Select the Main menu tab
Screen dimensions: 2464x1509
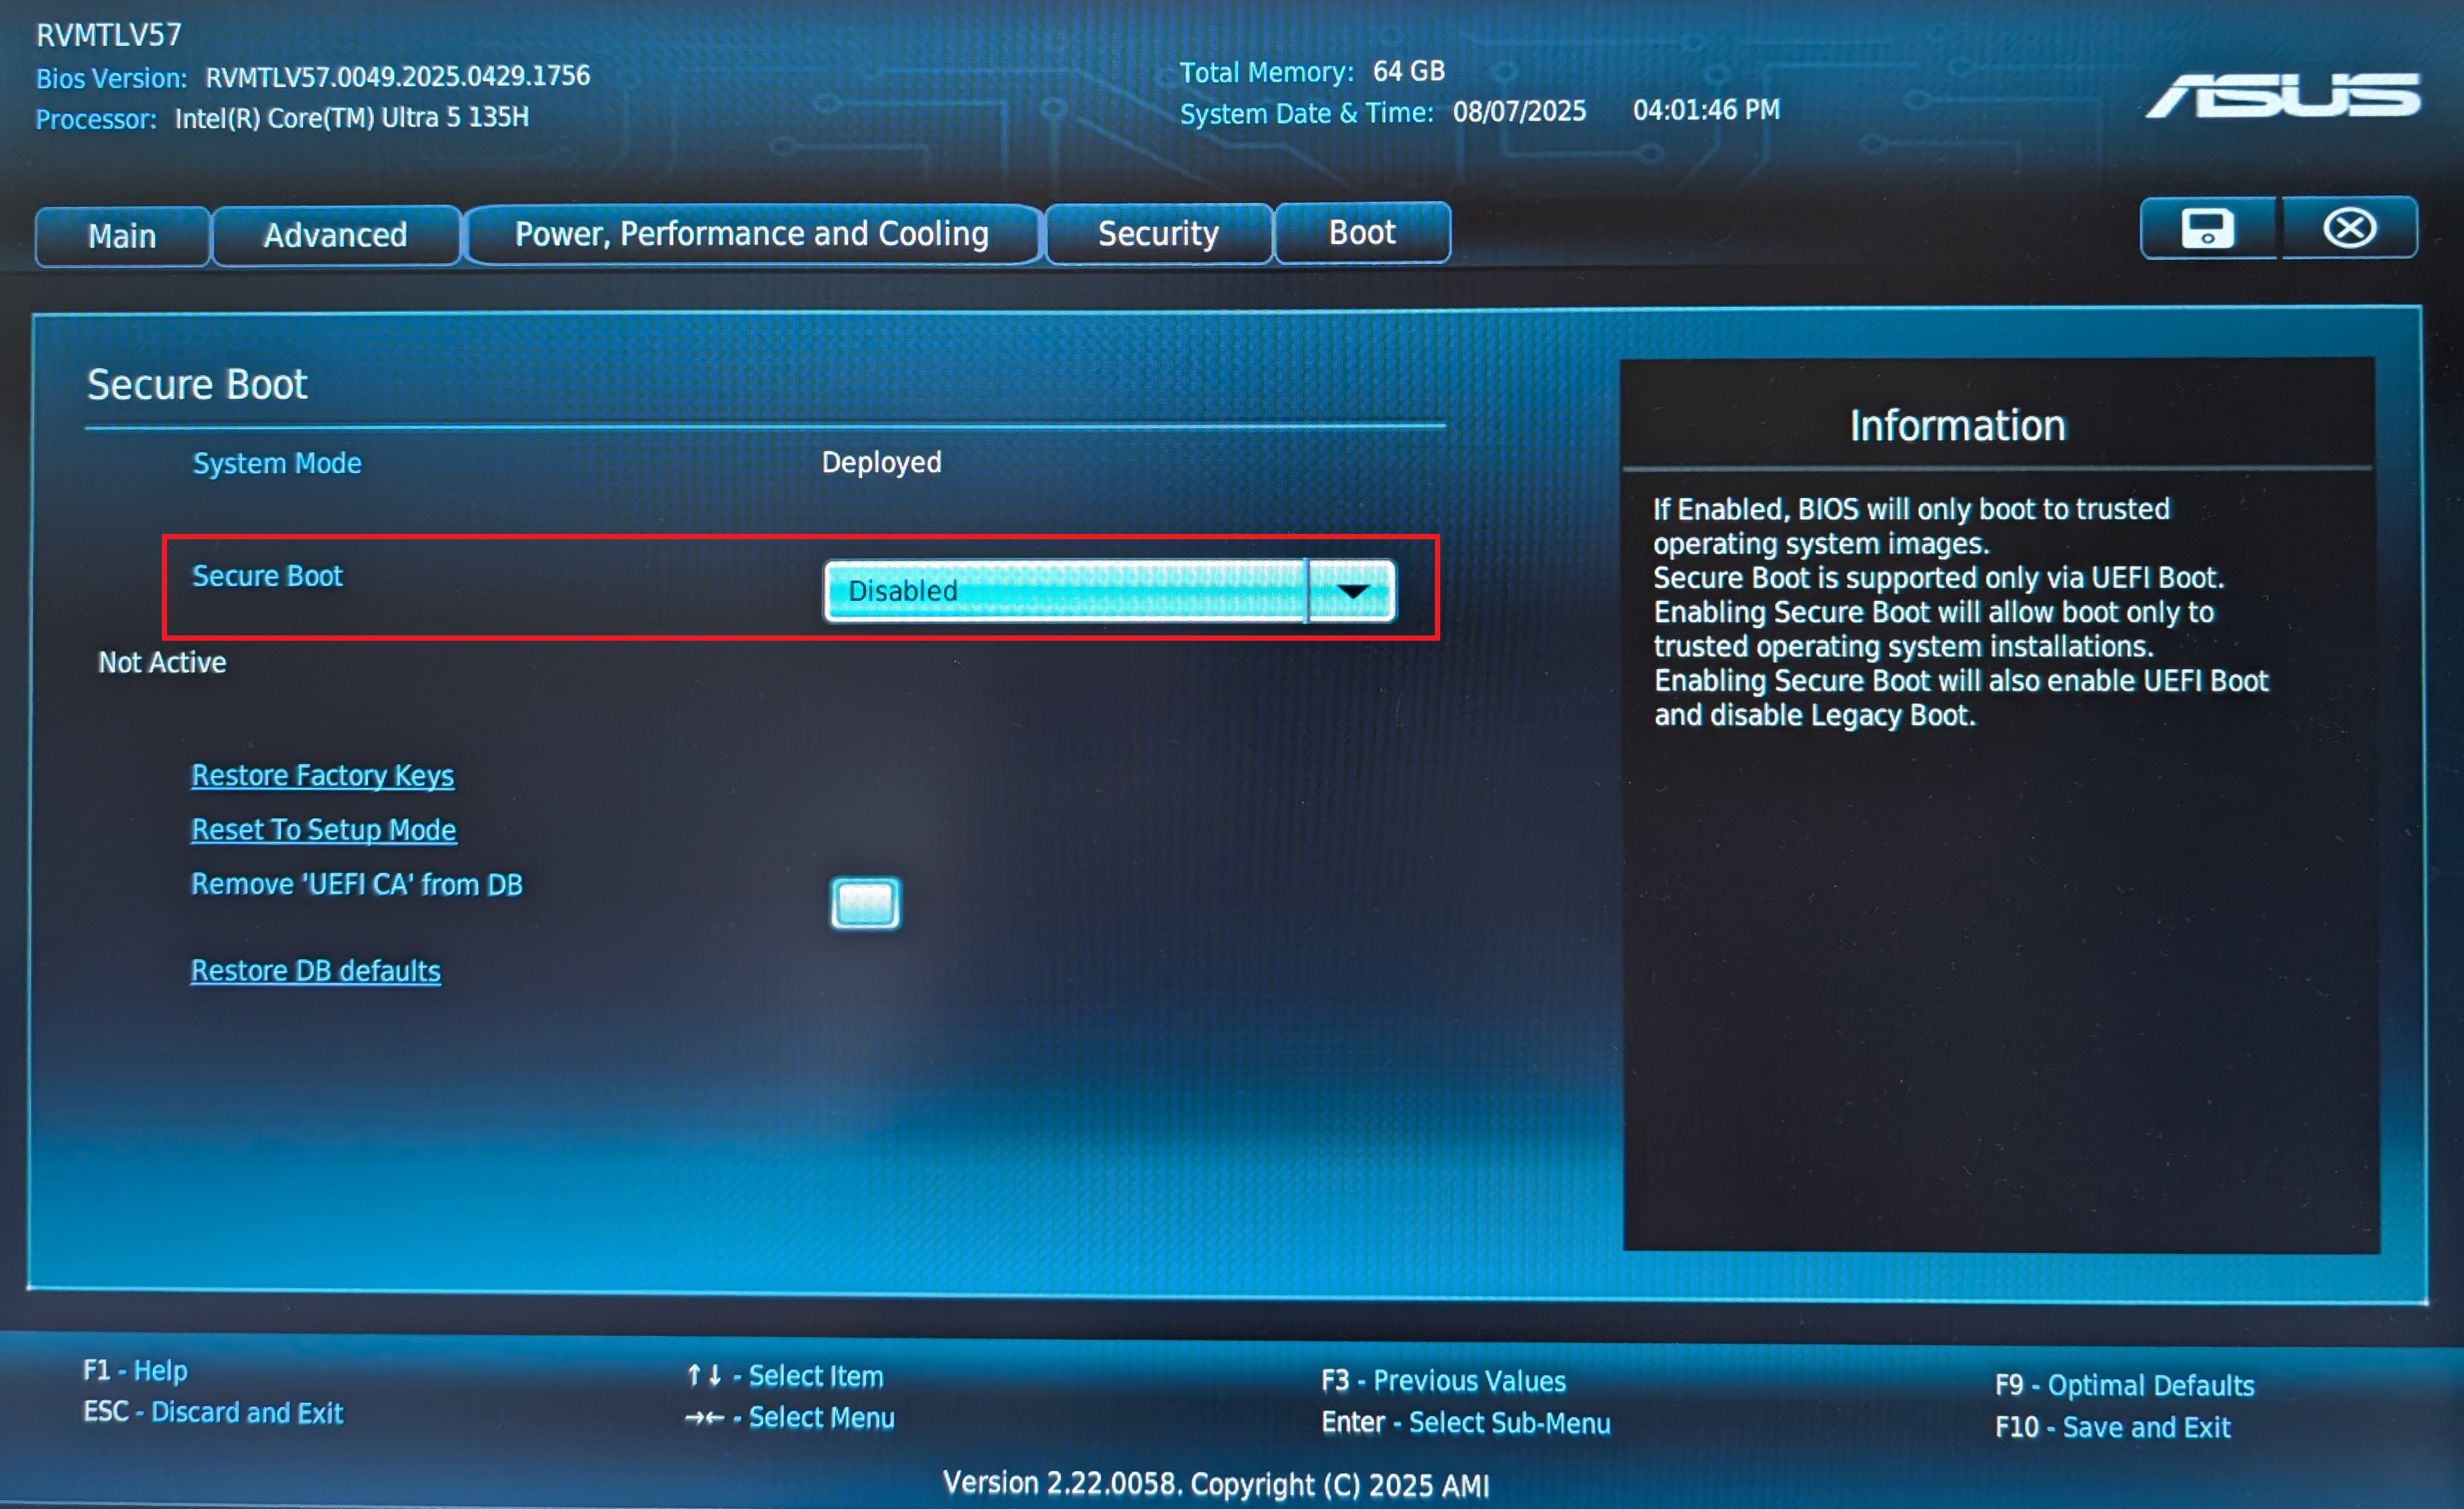click(122, 236)
